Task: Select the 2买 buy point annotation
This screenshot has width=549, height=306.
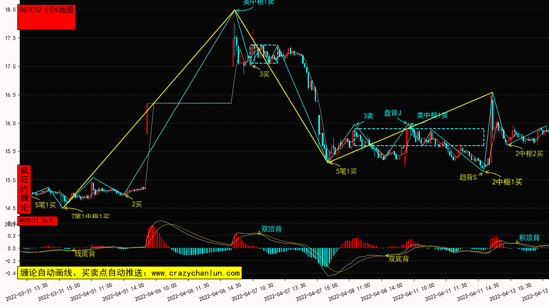Action: [137, 204]
